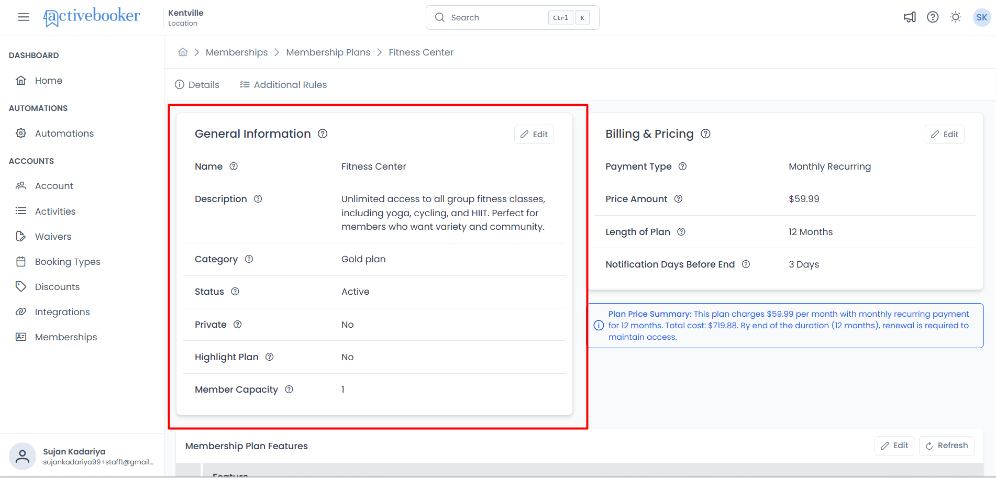
Task: Click the Billing & Pricing help icon
Action: coord(706,134)
